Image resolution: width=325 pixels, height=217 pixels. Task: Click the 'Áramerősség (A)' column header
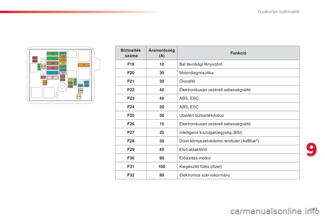[x=162, y=53]
